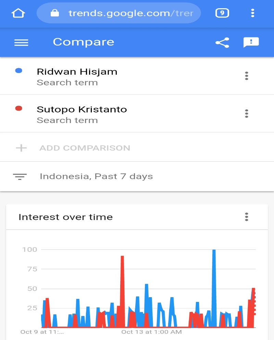The height and width of the screenshot is (340, 274).
Task: Click the red Sutopo Kristanto color dot
Action: coord(19,108)
